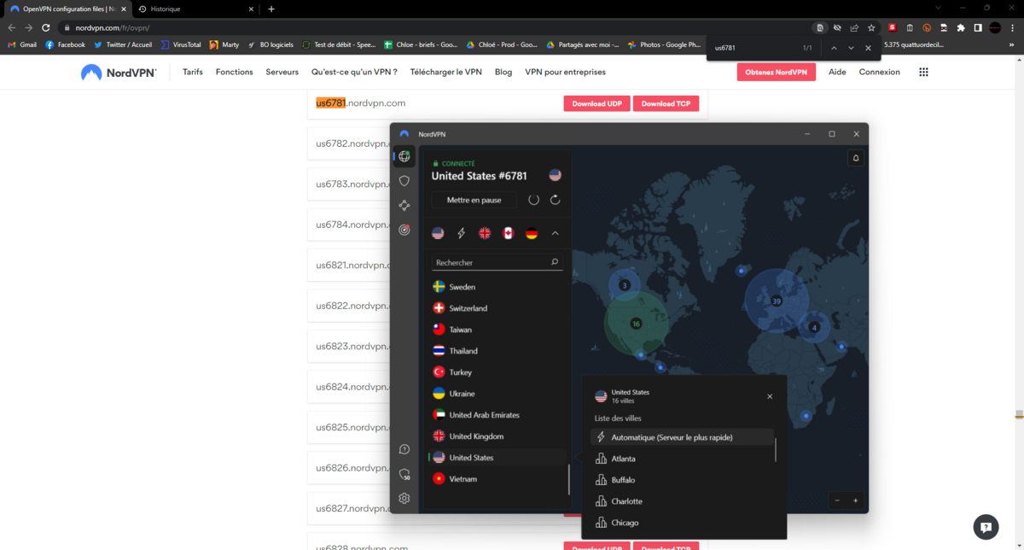Select the UK flag in the recent connections row
The width and height of the screenshot is (1024, 550).
[485, 233]
